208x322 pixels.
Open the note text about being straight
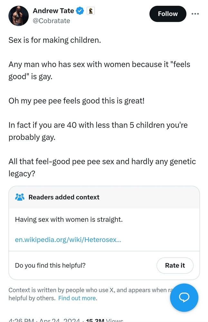point(69,220)
